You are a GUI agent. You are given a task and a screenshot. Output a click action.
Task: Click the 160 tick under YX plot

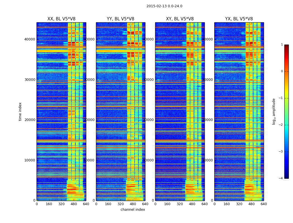227,204
